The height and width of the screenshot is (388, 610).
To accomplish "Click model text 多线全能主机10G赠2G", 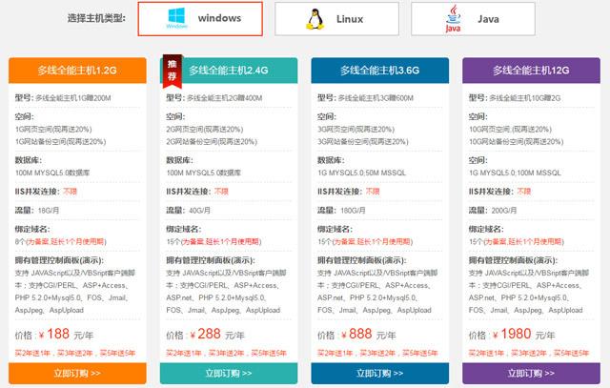I will pos(525,98).
